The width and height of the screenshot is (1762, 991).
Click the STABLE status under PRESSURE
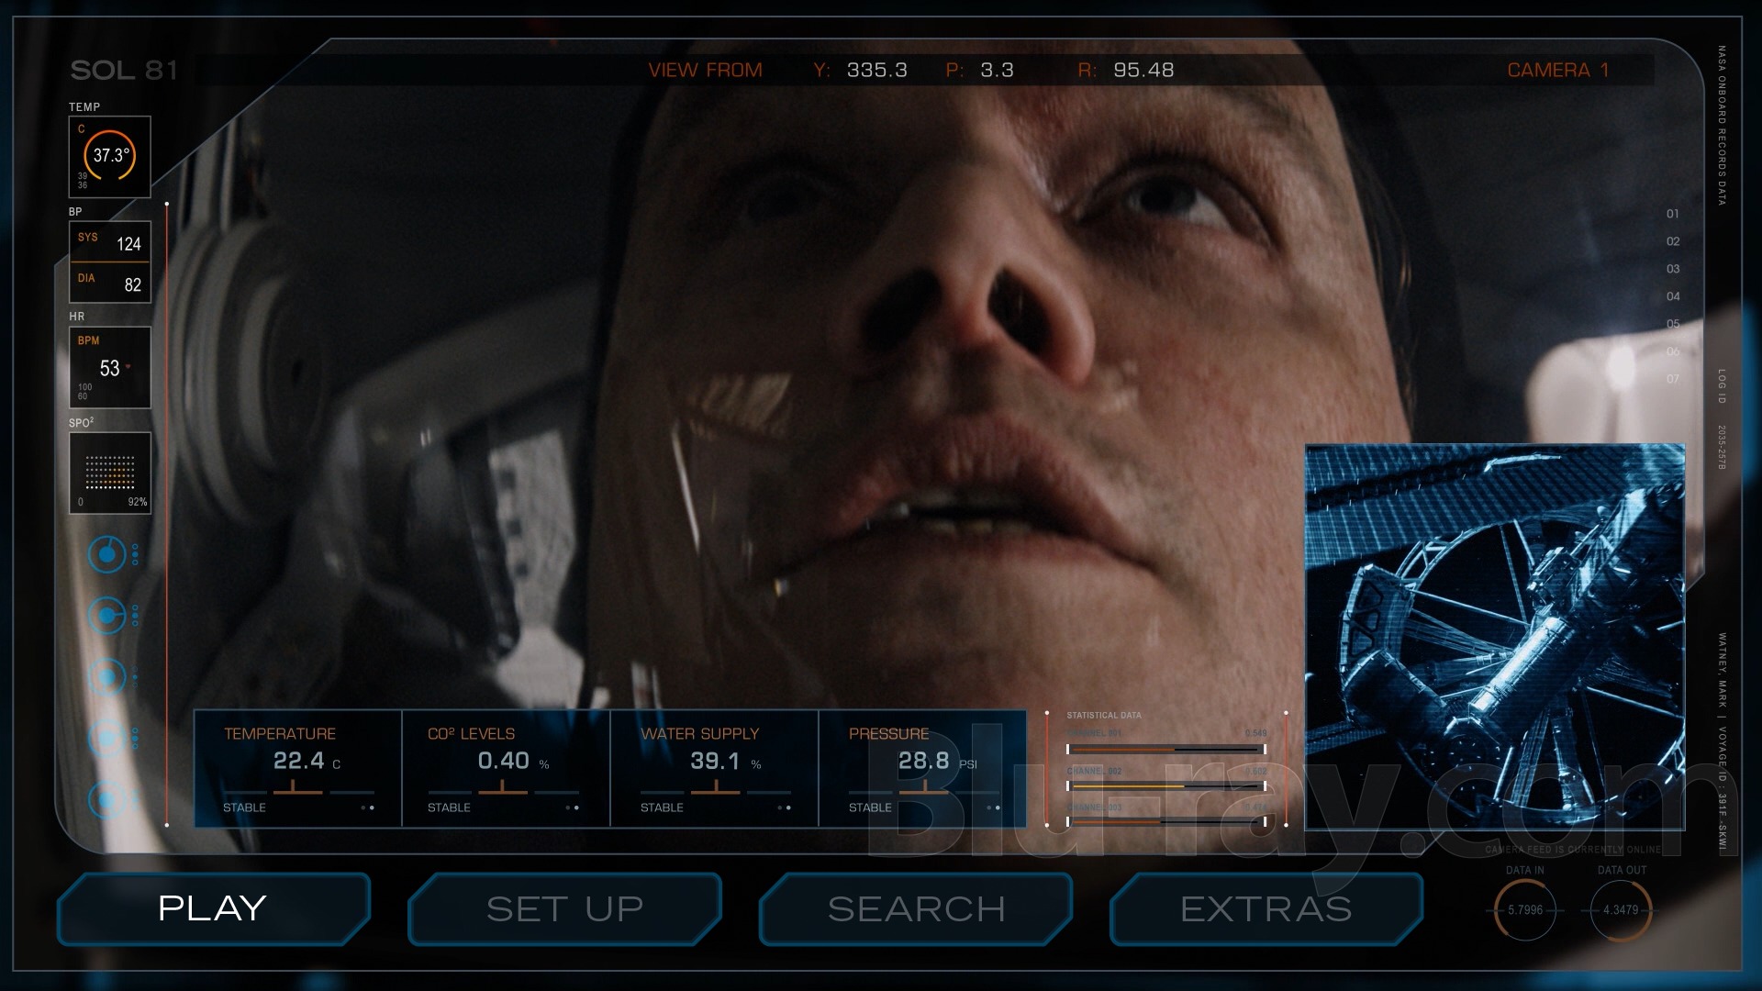[870, 807]
